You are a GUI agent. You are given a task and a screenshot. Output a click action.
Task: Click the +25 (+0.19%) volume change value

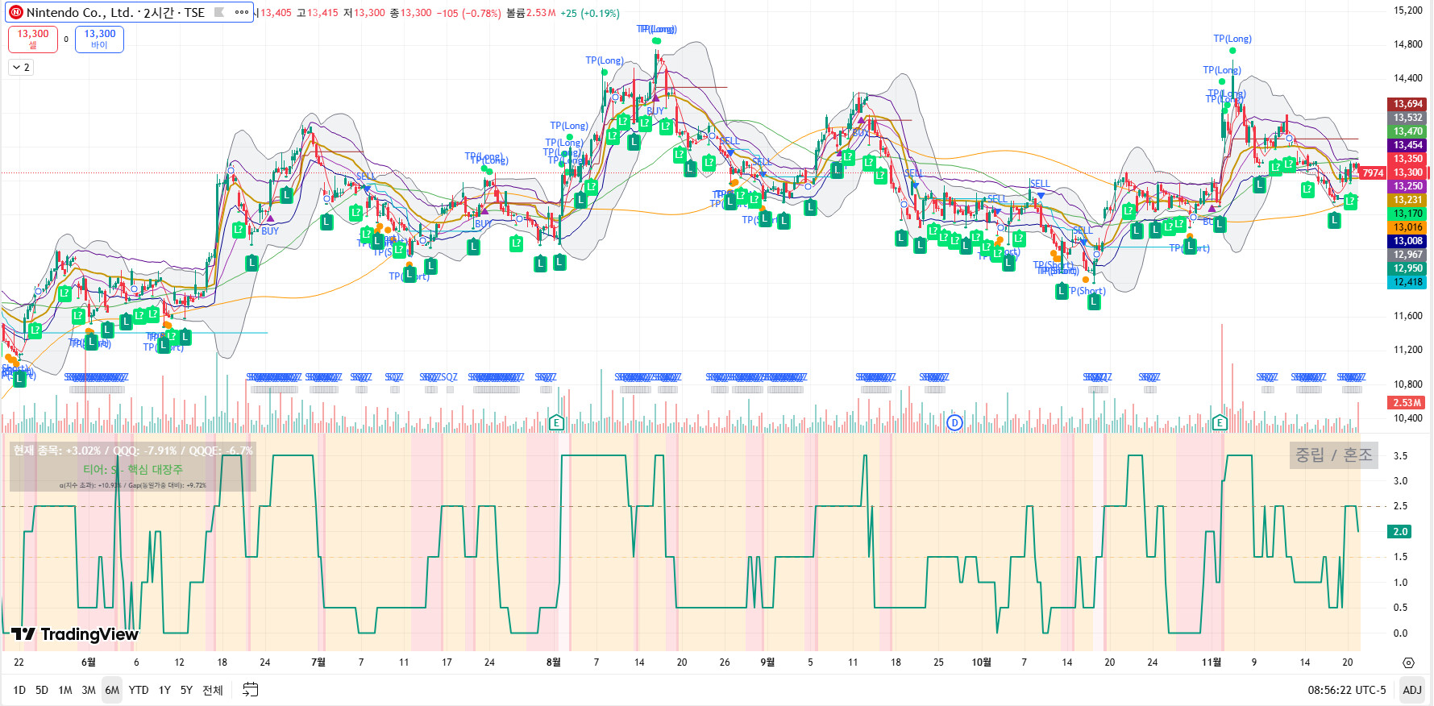click(x=590, y=13)
